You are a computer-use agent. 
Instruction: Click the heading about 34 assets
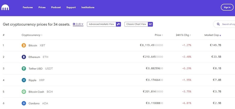click(36, 24)
